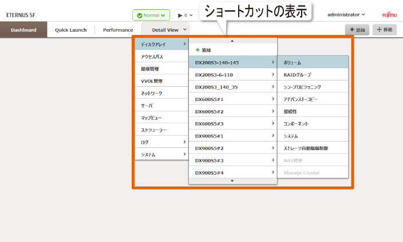This screenshot has width=403, height=242.
Task: Open コンポーネント entry
Action: (313, 123)
